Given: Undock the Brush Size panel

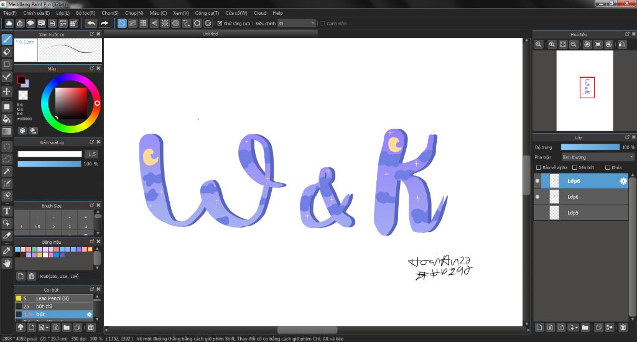Looking at the screenshot, I should point(92,205).
